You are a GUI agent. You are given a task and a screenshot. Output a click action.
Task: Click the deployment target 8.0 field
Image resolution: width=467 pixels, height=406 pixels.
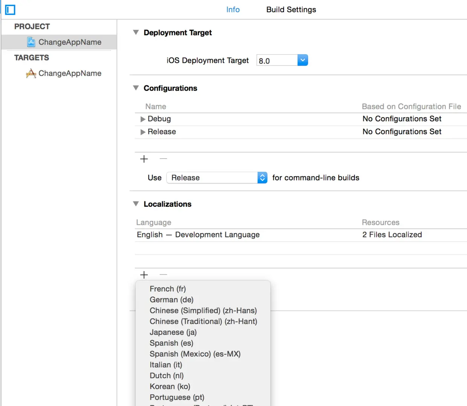[x=277, y=61]
